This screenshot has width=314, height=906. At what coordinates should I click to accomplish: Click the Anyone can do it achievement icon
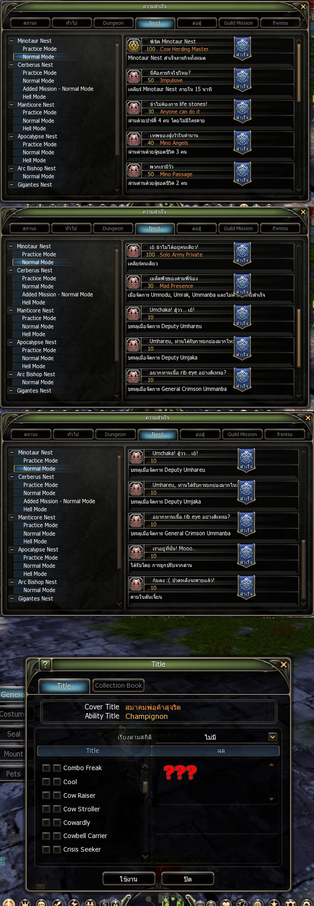click(x=133, y=108)
